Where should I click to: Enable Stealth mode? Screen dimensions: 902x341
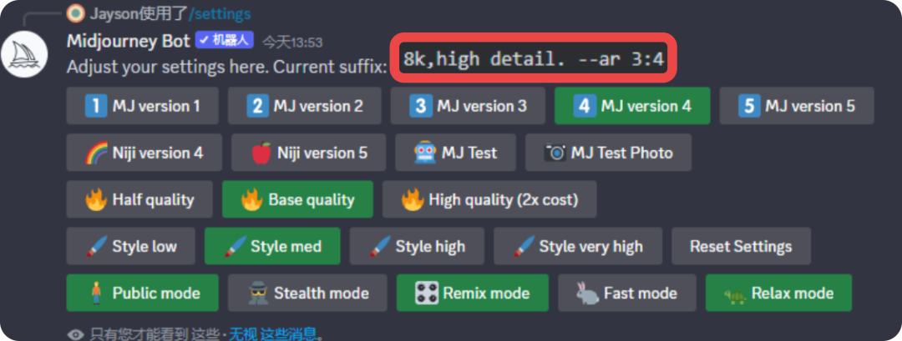coord(307,293)
